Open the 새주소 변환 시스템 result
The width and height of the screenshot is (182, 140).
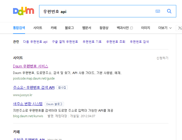pos(28,104)
